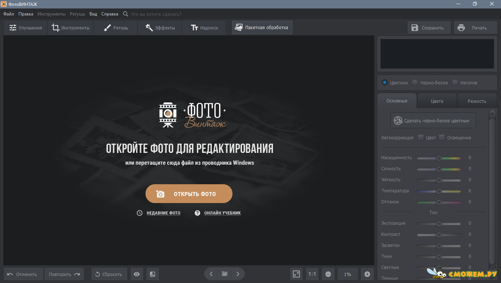Click the before/after compare icon
Viewport: 501px width, 283px height.
pyautogui.click(x=153, y=274)
